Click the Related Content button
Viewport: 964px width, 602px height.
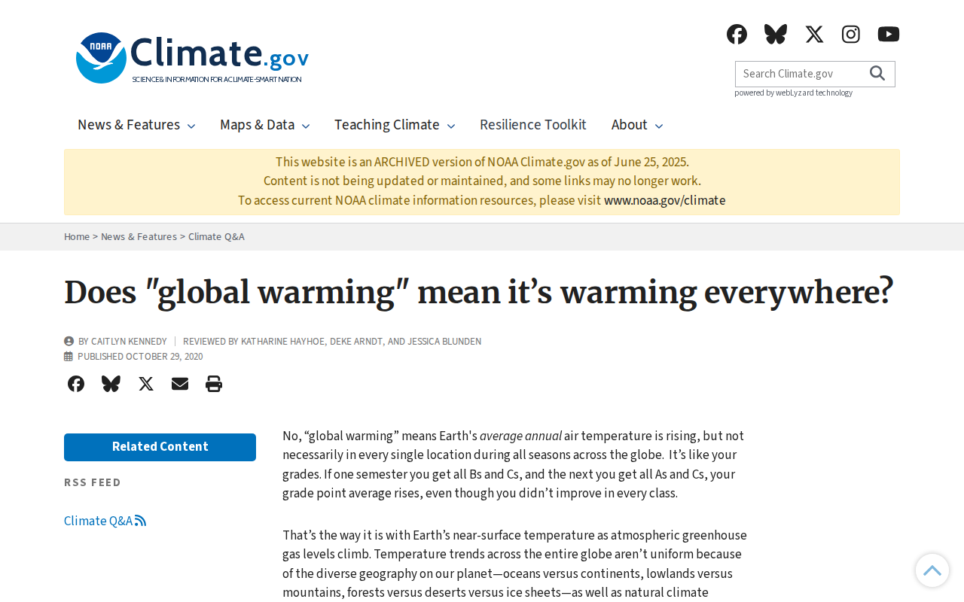pos(160,447)
